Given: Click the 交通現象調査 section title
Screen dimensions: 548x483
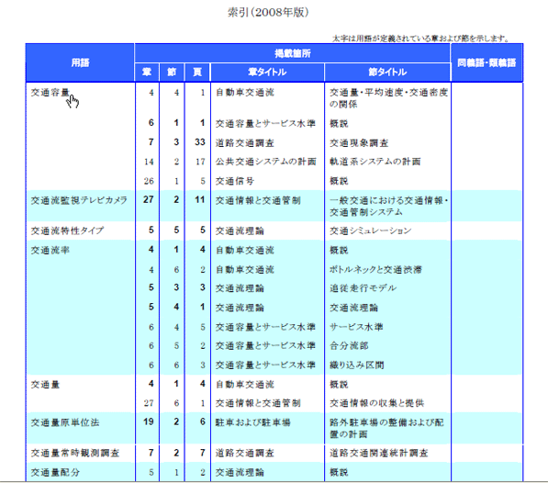Looking at the screenshot, I should (359, 142).
